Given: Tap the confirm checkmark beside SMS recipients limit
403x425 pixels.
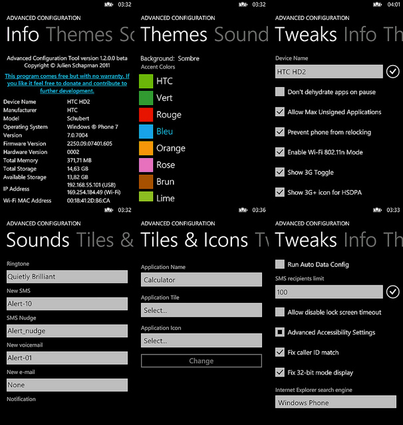Looking at the screenshot, I should (392, 292).
